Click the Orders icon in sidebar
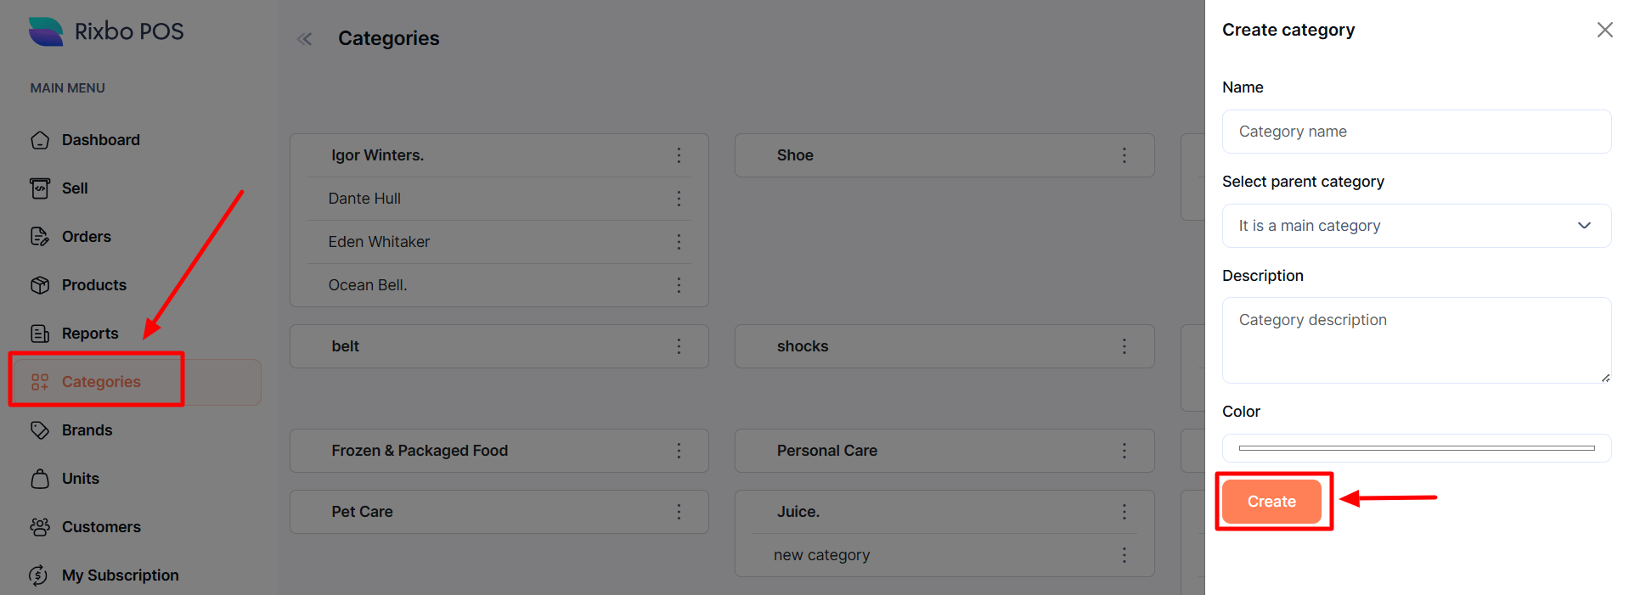Viewport: 1629px width, 595px height. point(40,237)
